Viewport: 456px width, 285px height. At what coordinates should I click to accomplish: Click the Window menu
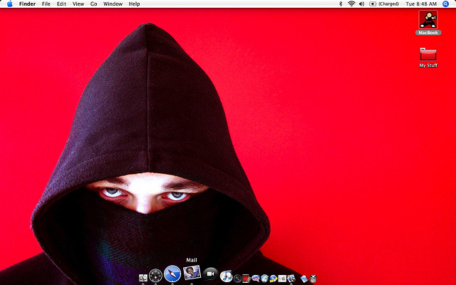click(113, 4)
